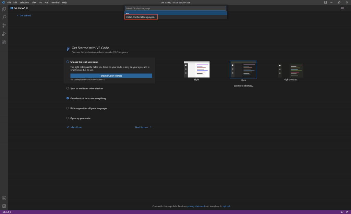This screenshot has width=351, height=214.
Task: Open See More Themes link
Action: tap(244, 86)
